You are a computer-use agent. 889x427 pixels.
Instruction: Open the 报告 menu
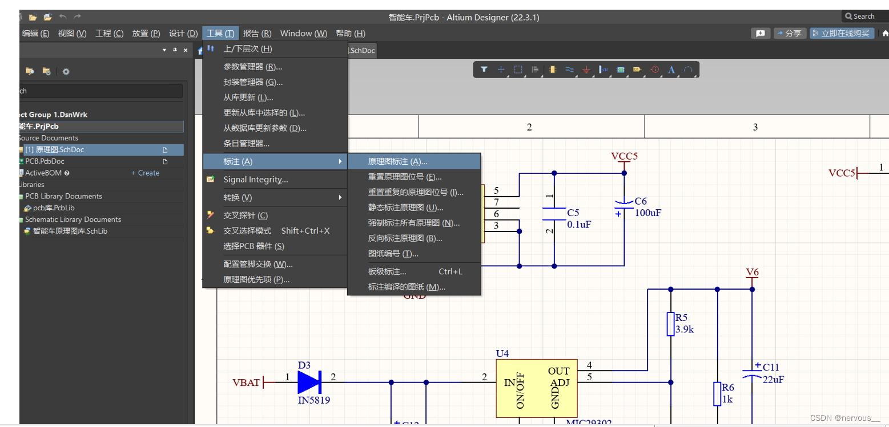tap(258, 33)
